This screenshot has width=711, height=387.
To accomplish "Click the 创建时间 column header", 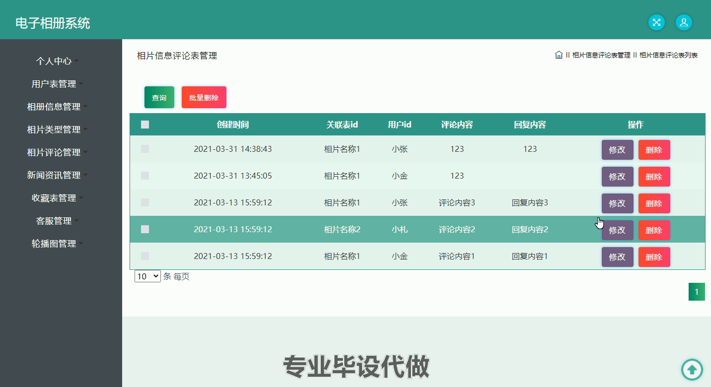I will click(x=233, y=125).
